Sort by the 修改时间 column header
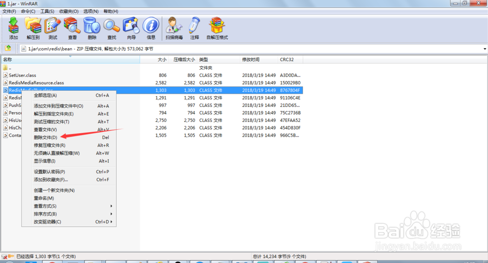 point(259,60)
